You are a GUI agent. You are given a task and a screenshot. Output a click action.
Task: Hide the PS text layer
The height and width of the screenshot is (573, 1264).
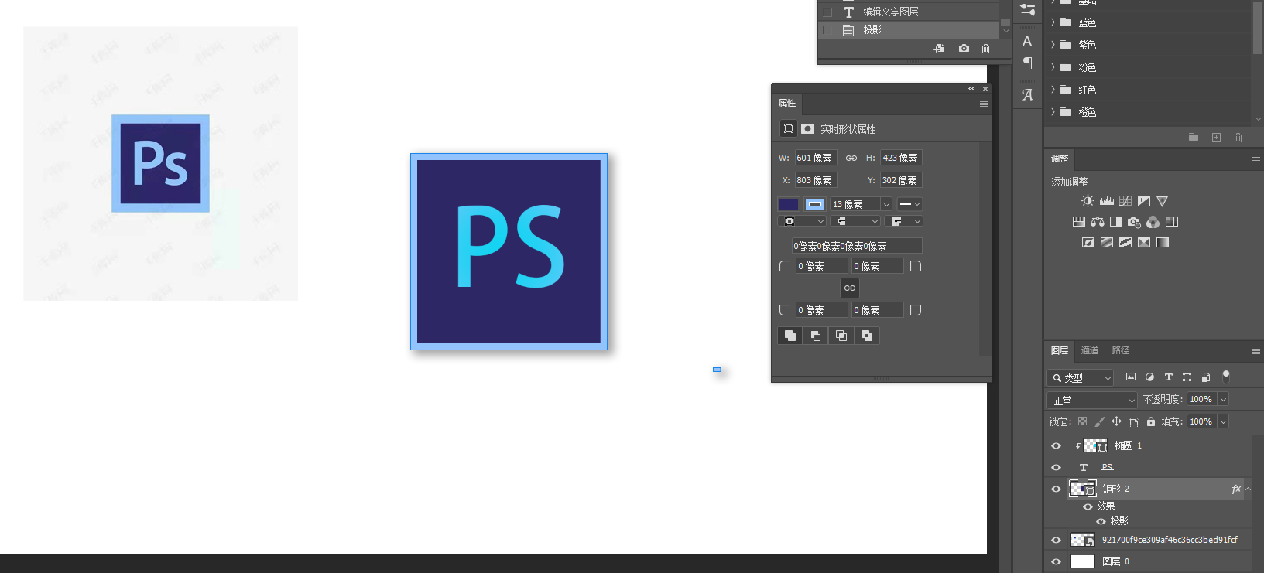pos(1056,467)
